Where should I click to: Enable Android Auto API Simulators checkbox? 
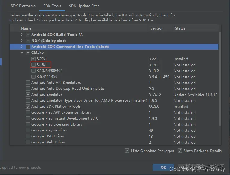28,83
